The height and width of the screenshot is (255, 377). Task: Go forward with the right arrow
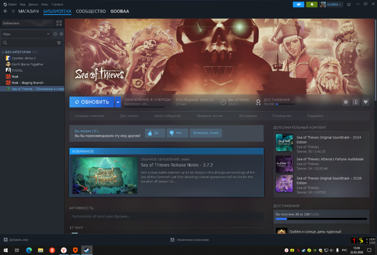tap(13, 11)
